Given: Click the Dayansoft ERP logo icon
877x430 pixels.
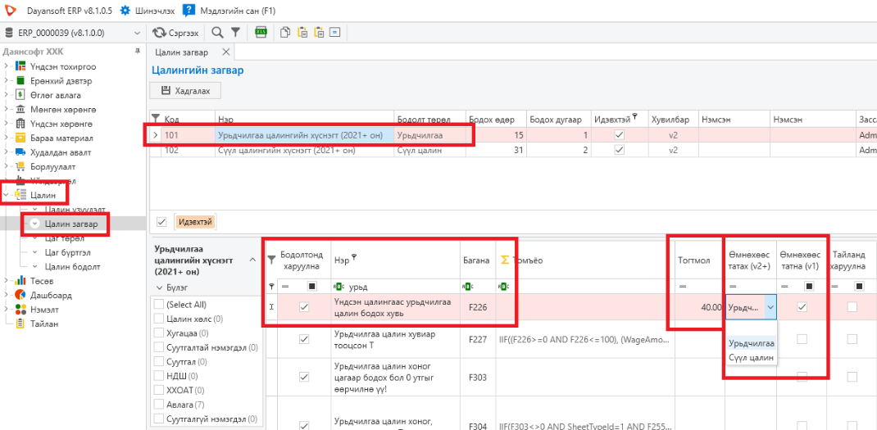Looking at the screenshot, I should (11, 10).
